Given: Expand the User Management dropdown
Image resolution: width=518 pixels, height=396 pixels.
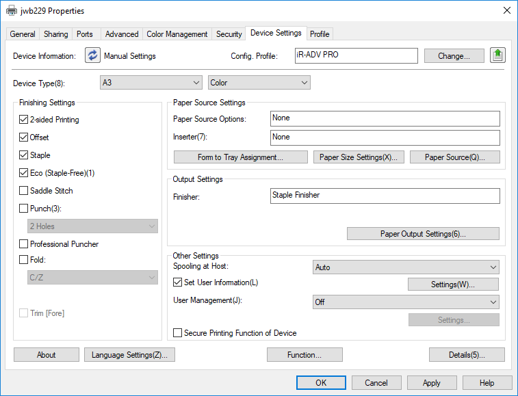Looking at the screenshot, I should [406, 302].
